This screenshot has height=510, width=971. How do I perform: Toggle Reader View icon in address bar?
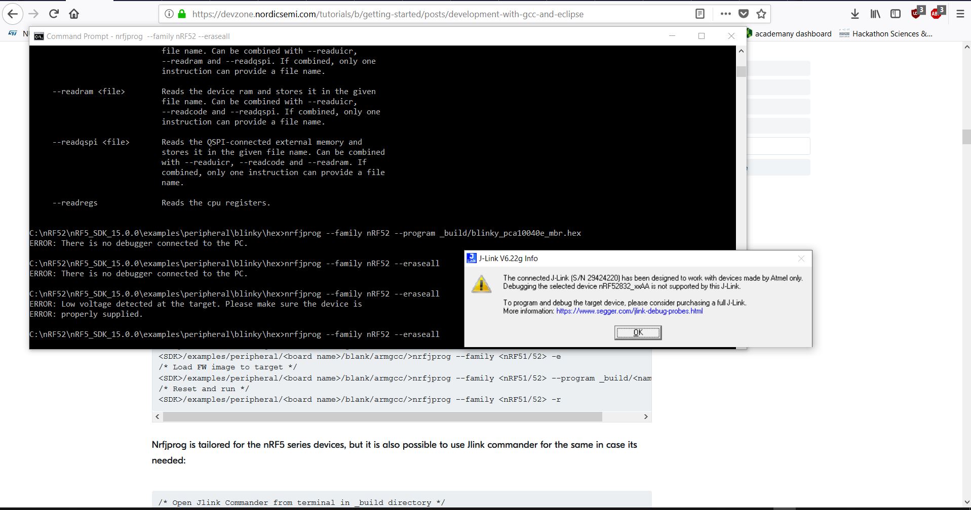pos(700,14)
